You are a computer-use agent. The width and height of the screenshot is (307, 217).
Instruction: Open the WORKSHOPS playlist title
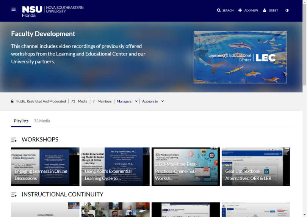click(40, 139)
